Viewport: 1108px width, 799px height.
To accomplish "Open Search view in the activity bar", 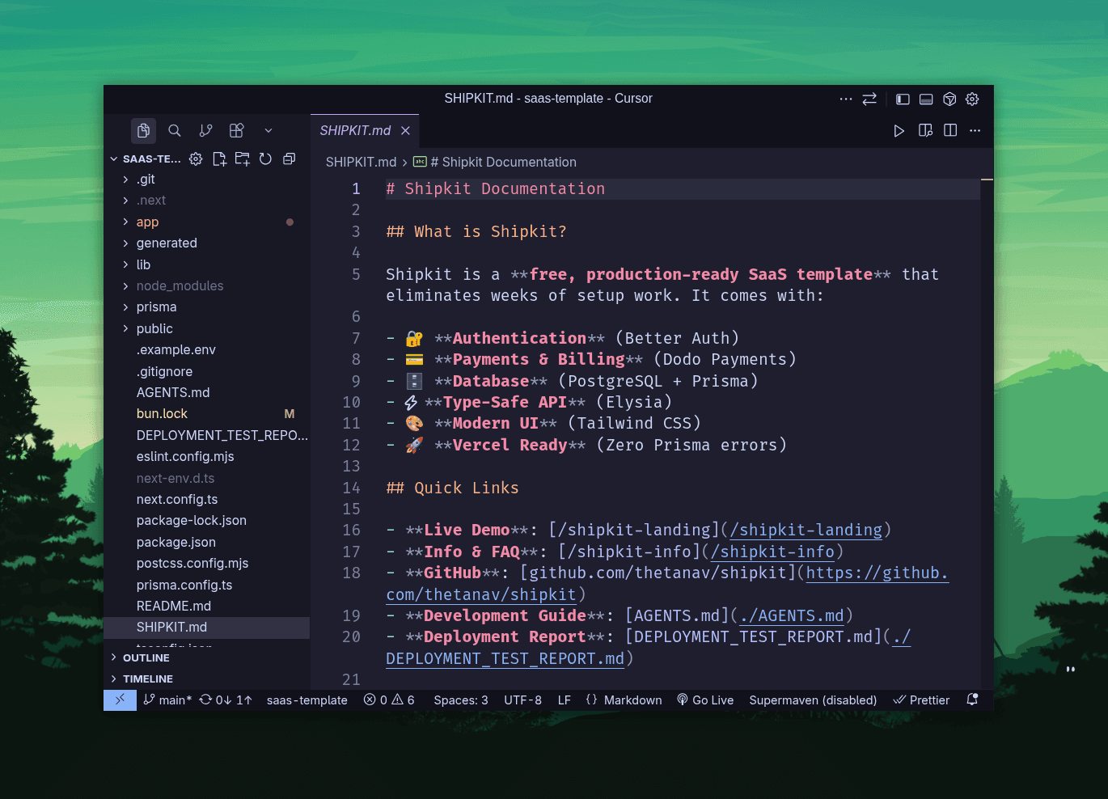I will [175, 130].
